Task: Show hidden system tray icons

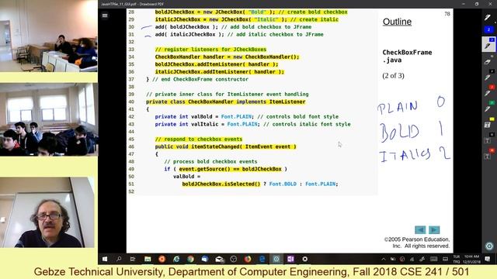Action: 384,259
